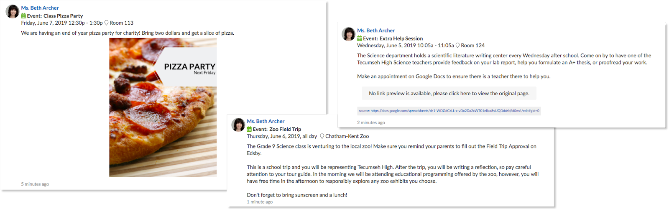Image resolution: width=669 pixels, height=209 pixels.
Task: Click the calendar icon beside Extra Help Session
Action: [x=360, y=38]
